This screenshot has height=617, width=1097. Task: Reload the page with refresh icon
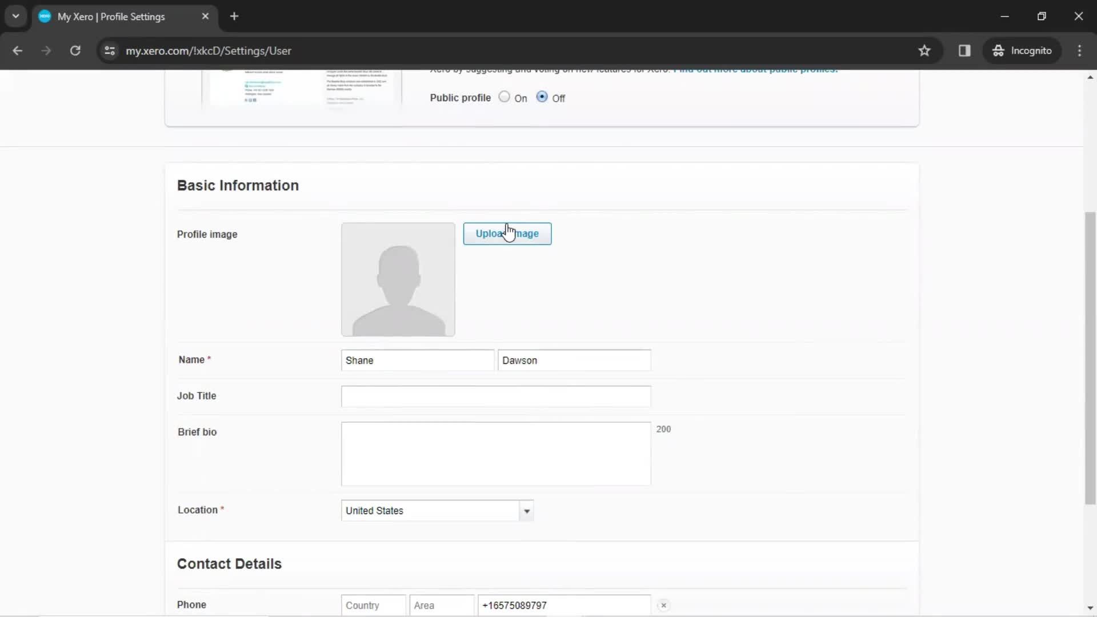click(75, 51)
